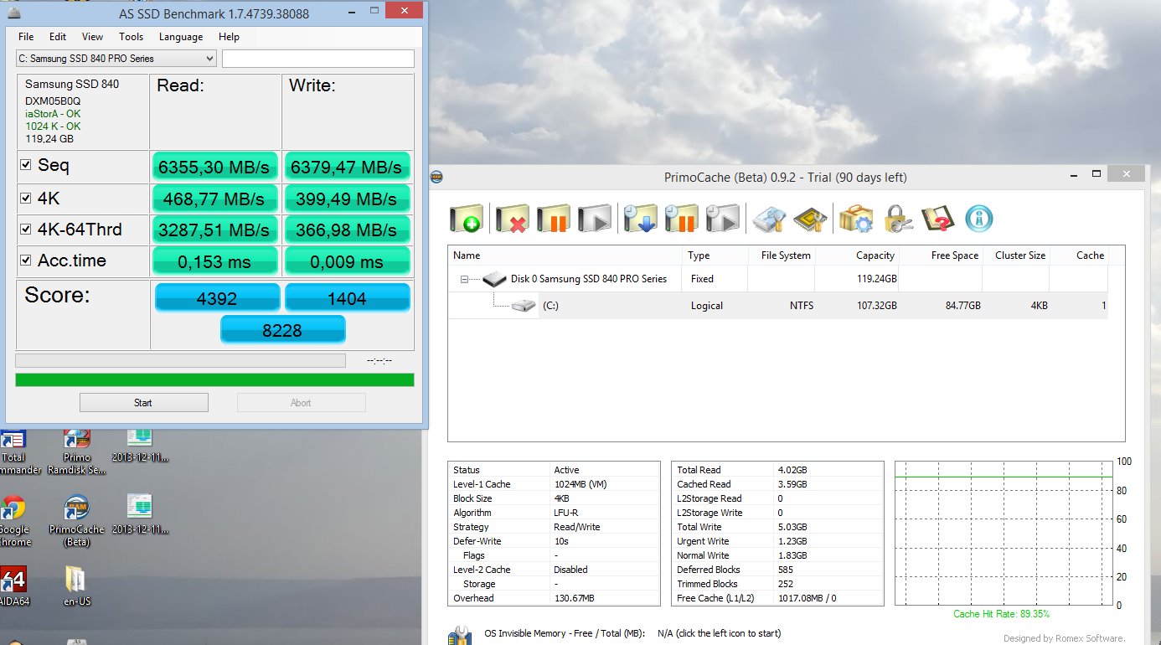Click the resume cache play icon

point(595,219)
